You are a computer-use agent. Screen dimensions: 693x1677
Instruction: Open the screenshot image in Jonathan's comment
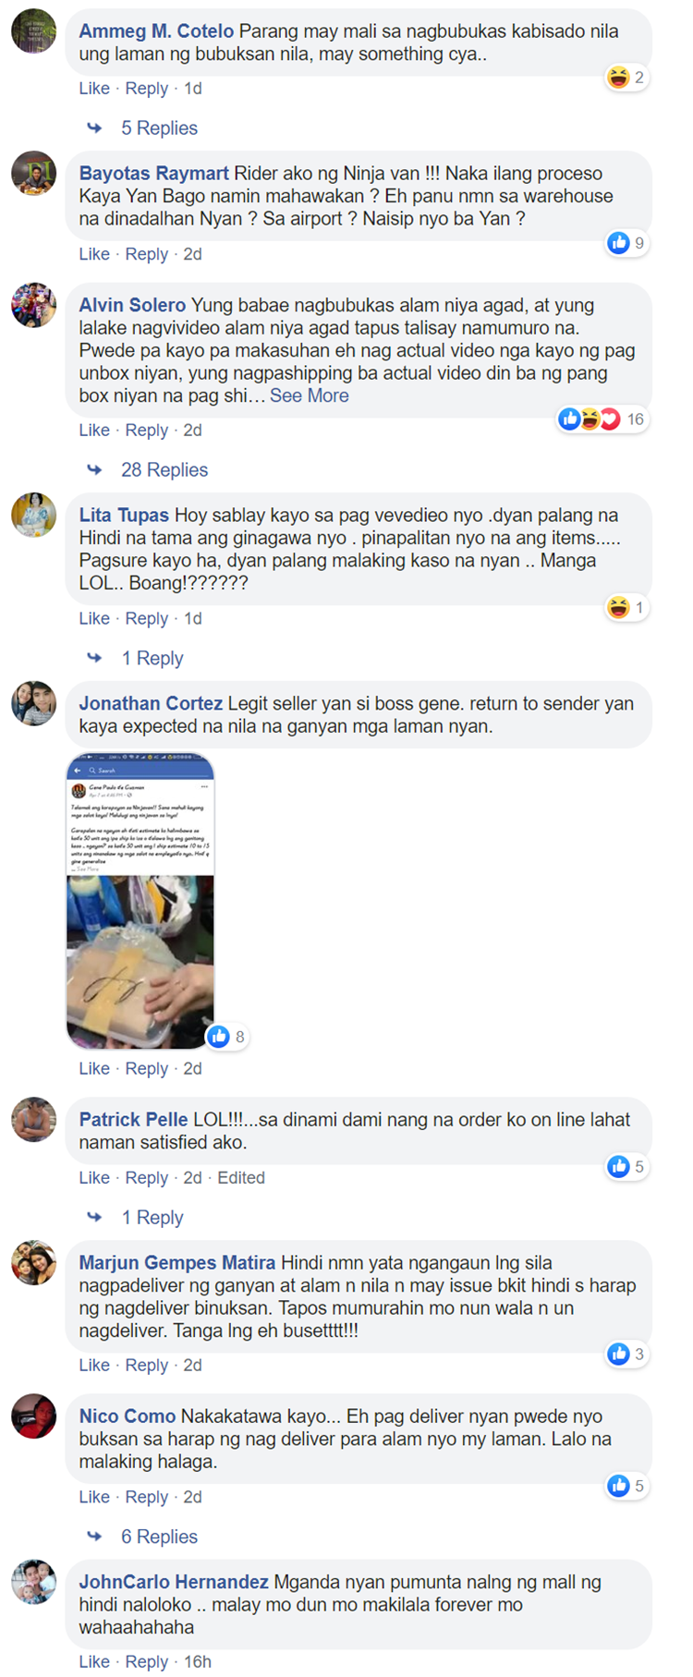pos(140,901)
